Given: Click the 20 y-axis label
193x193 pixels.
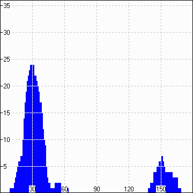Looking at the screenshot, I should click(7, 86).
